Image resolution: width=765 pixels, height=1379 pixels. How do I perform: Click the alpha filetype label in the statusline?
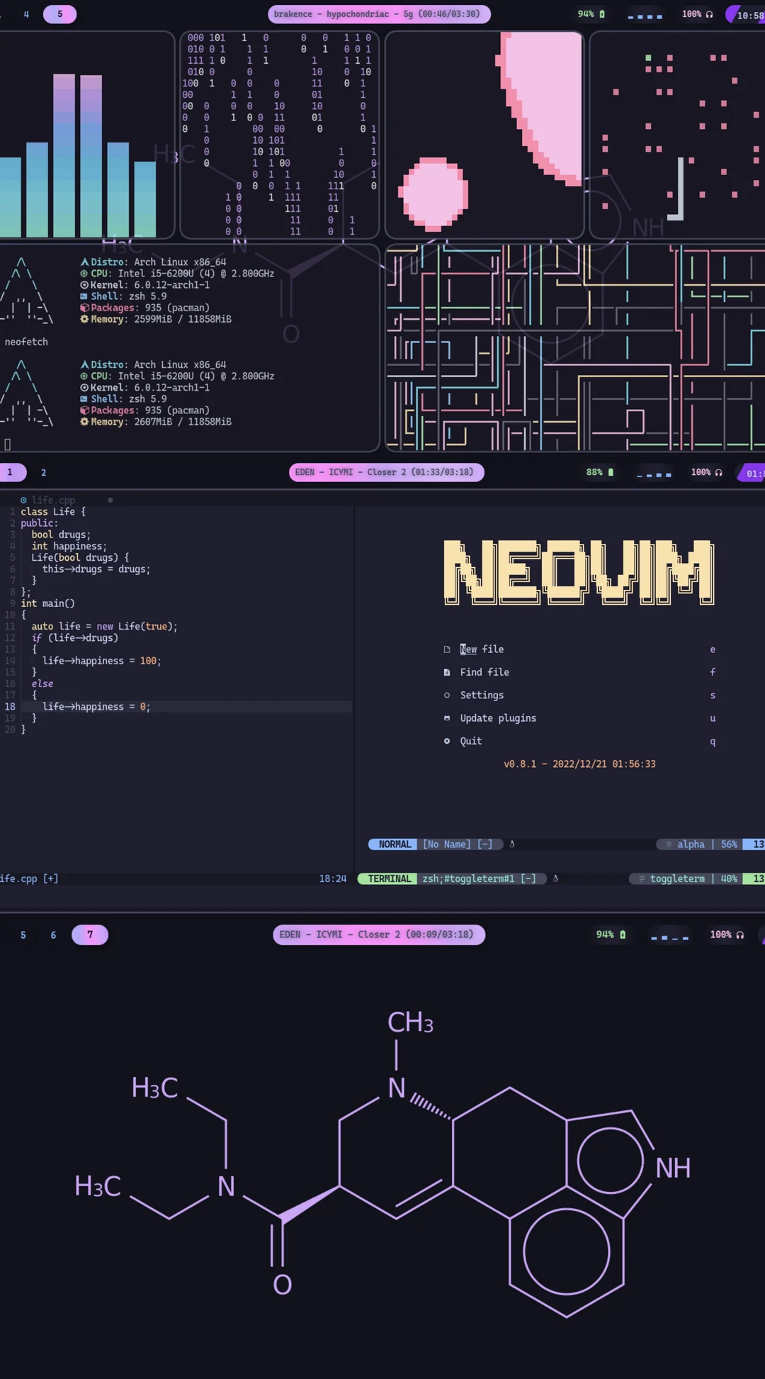[690, 844]
